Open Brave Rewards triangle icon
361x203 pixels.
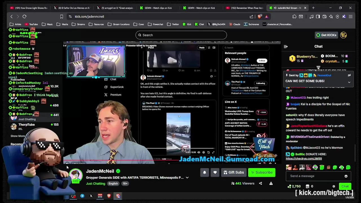[x=266, y=17]
